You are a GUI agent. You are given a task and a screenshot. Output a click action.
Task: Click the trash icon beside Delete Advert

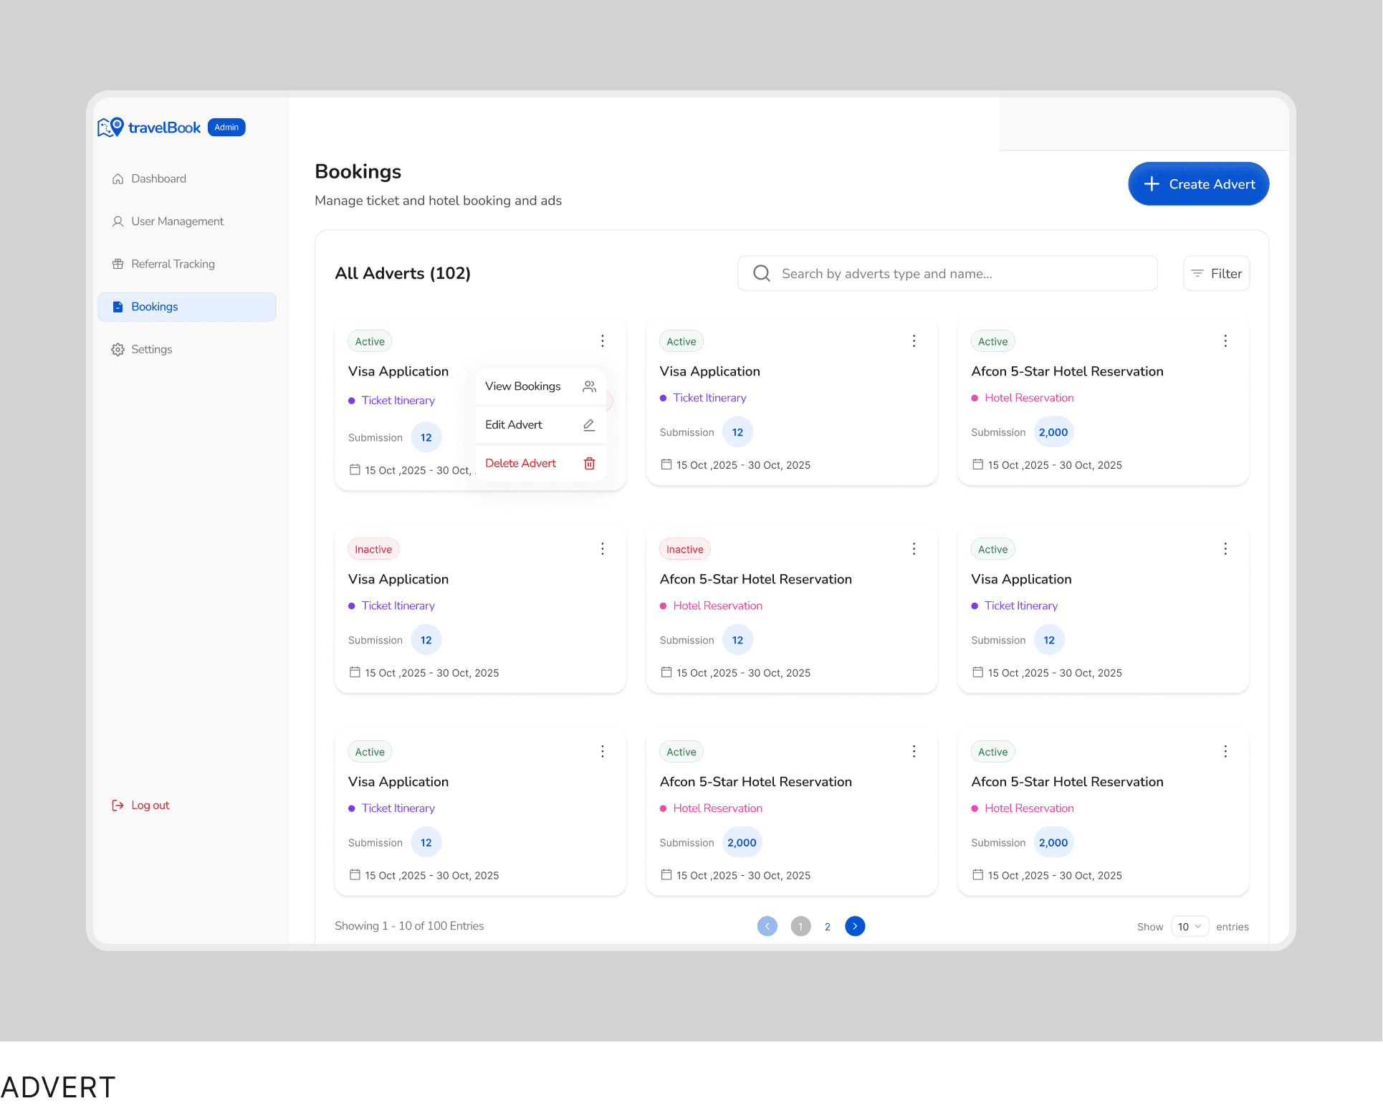pos(589,464)
